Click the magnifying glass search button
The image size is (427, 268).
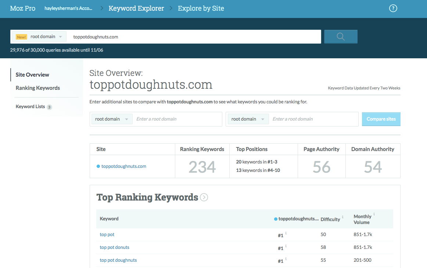point(341,37)
